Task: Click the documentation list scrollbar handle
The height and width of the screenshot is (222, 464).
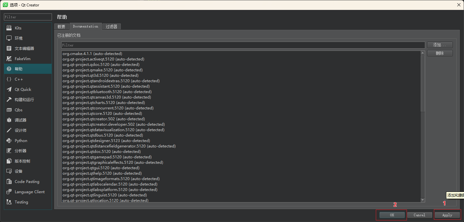Action: [423, 83]
